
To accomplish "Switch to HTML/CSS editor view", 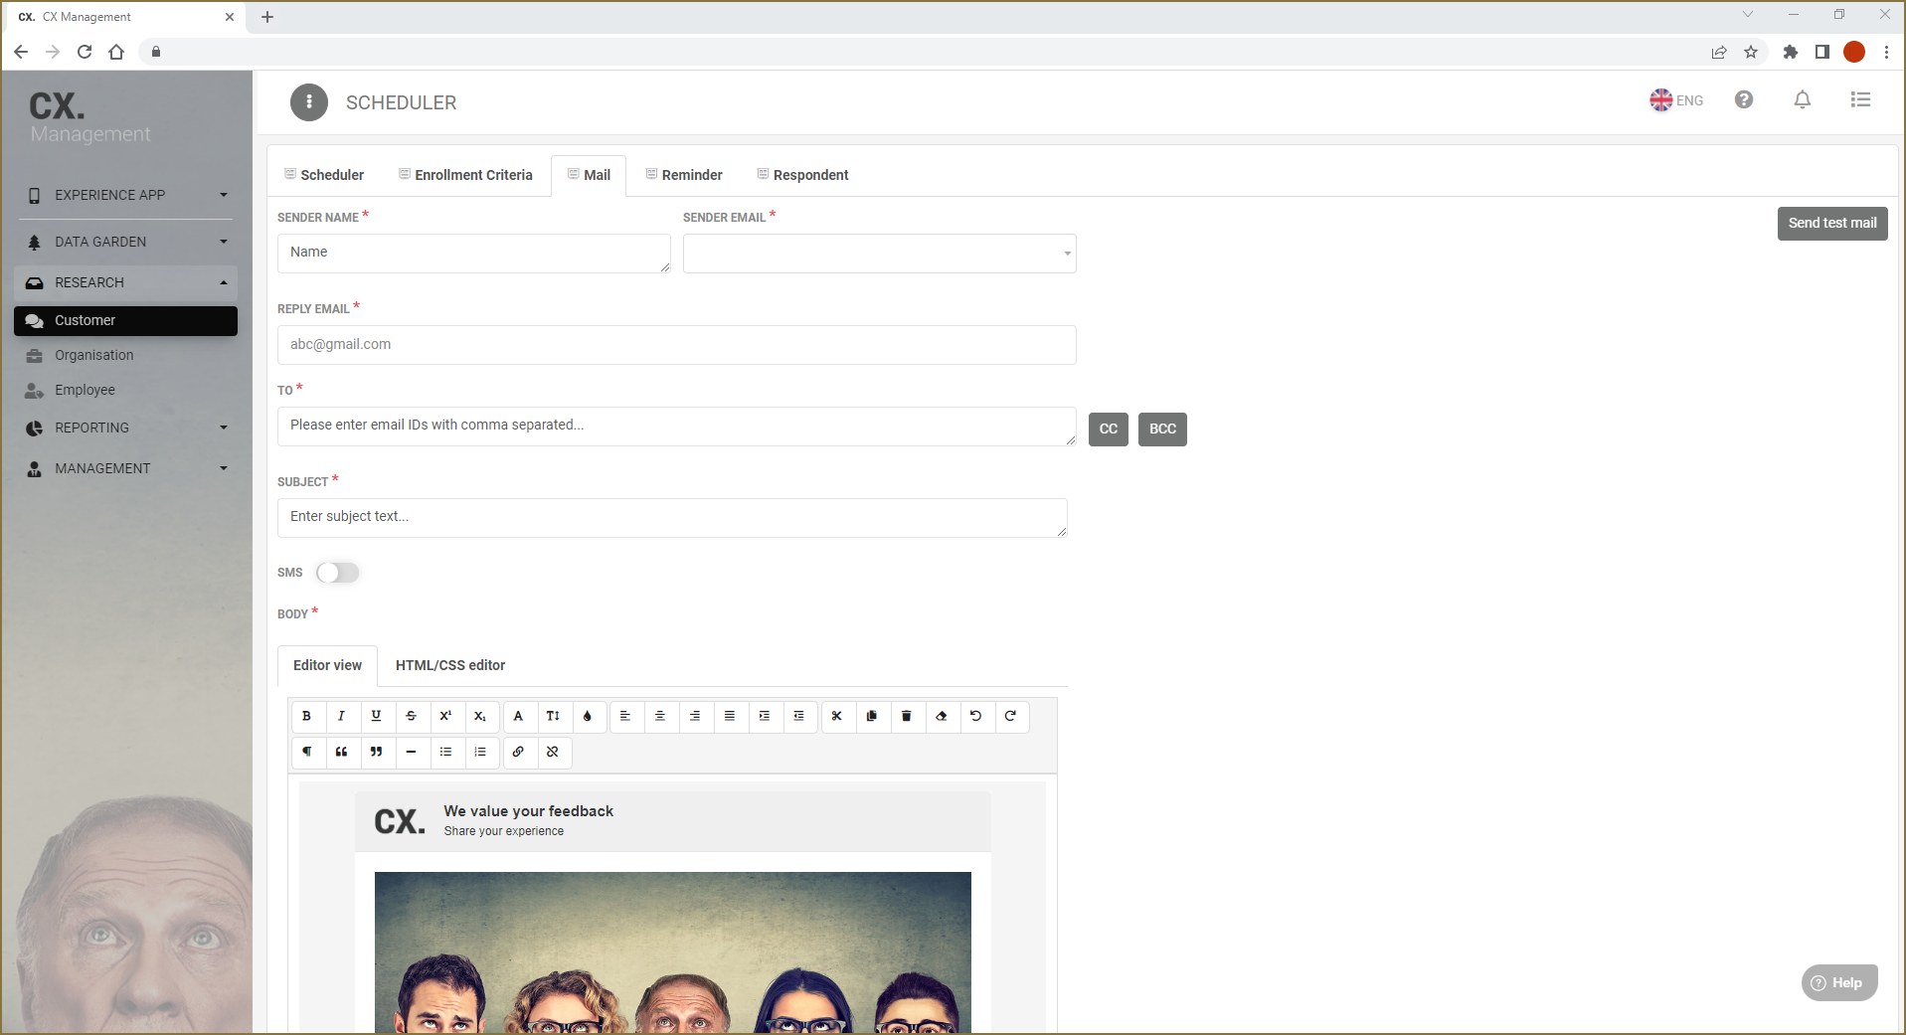I will coord(450,665).
